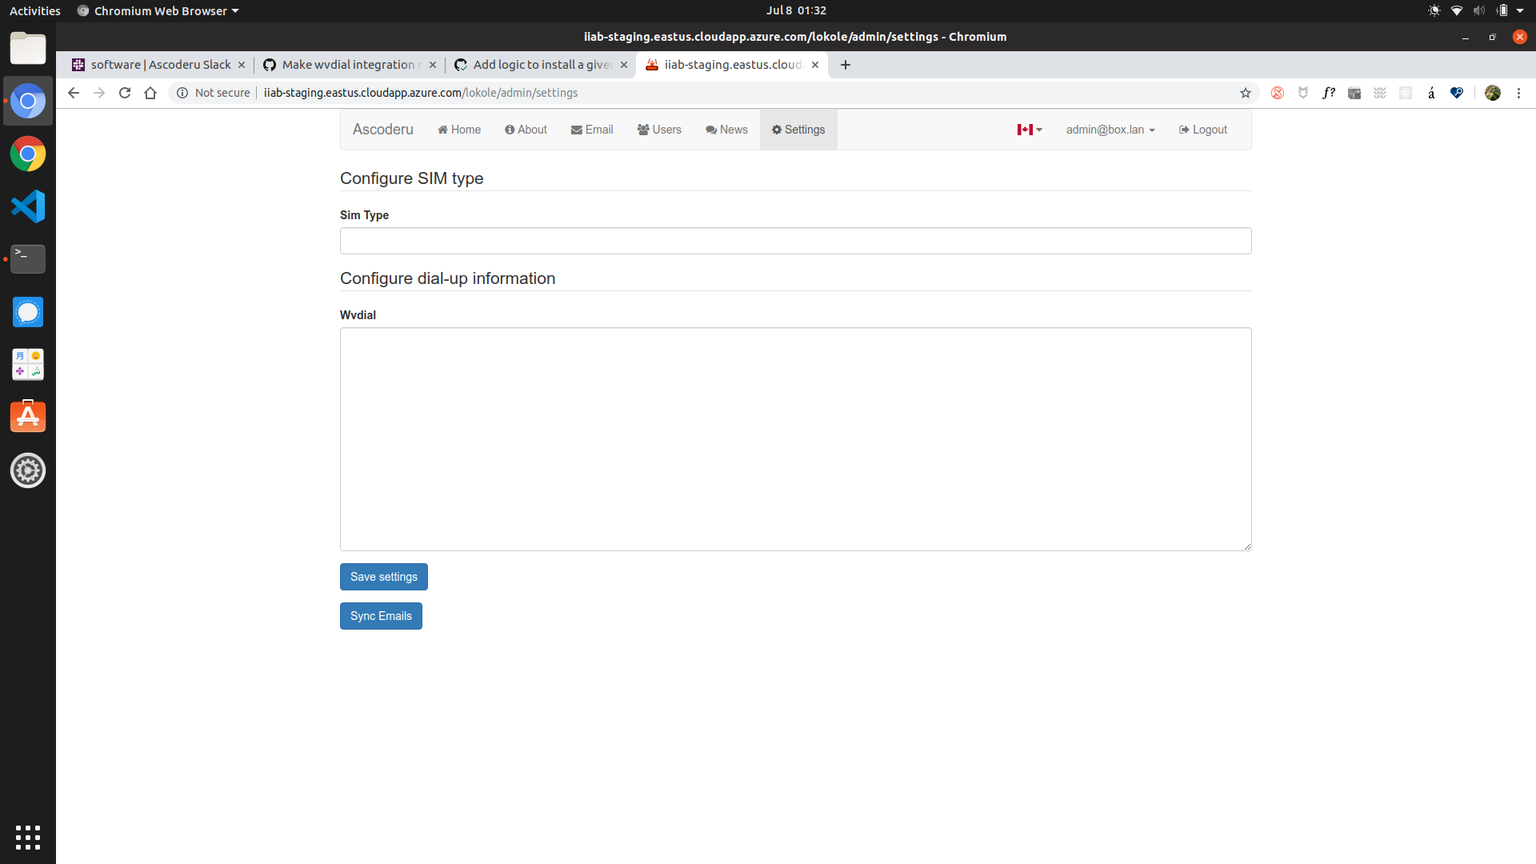Click the browser address bar URL
Image resolution: width=1536 pixels, height=864 pixels.
pos(421,93)
